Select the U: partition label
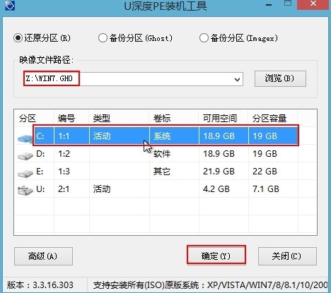Screen dimensions: 331x293 click(x=40, y=189)
